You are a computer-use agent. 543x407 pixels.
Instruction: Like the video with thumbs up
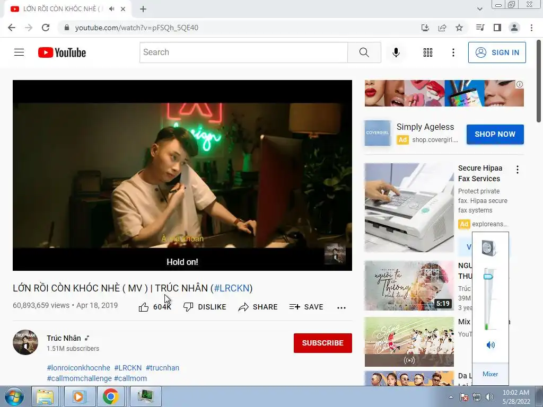(x=155, y=307)
